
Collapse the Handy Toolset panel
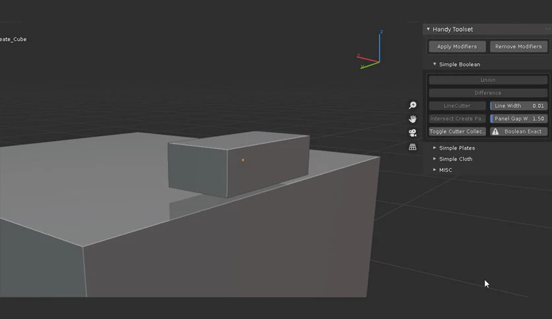[x=428, y=29]
